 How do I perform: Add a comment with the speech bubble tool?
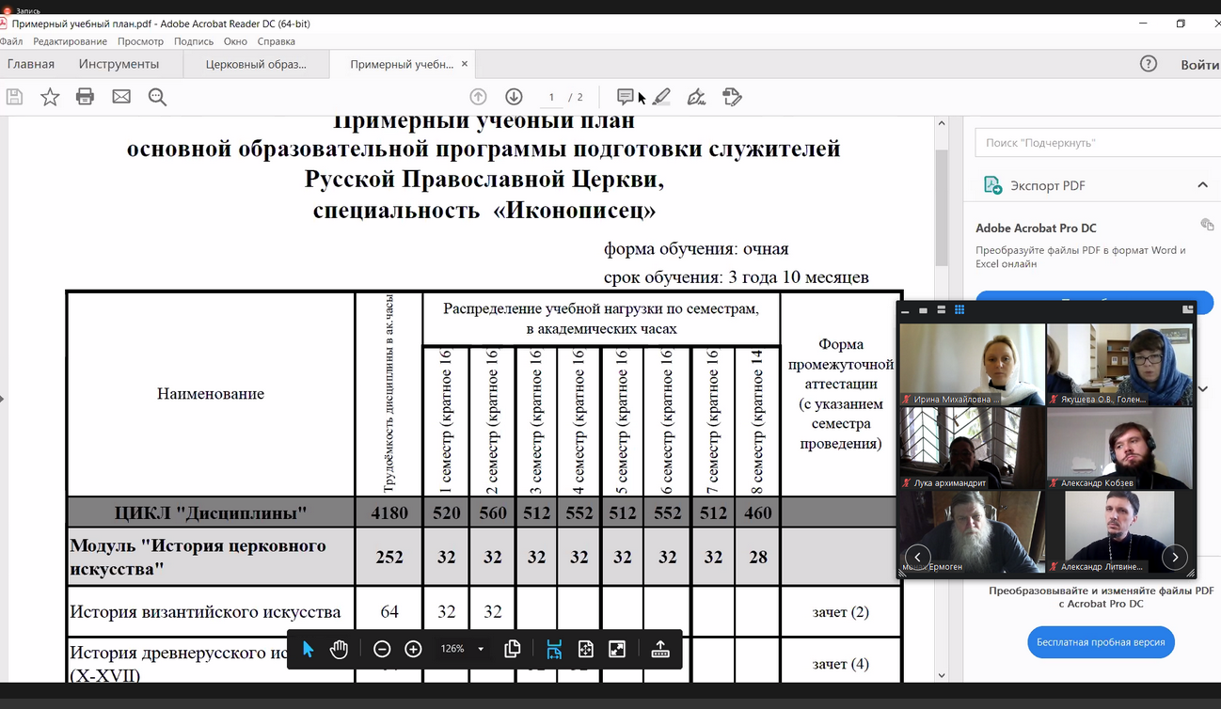click(625, 97)
